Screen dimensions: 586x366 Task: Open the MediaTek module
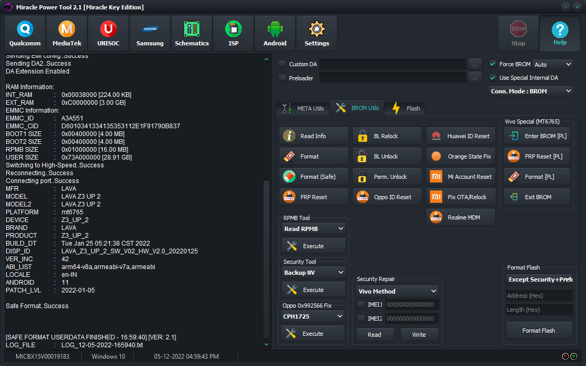[x=67, y=34]
